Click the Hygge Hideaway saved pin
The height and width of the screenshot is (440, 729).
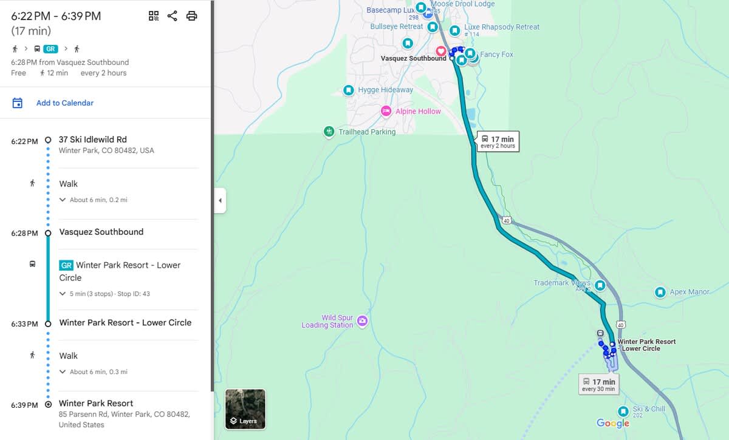349,90
